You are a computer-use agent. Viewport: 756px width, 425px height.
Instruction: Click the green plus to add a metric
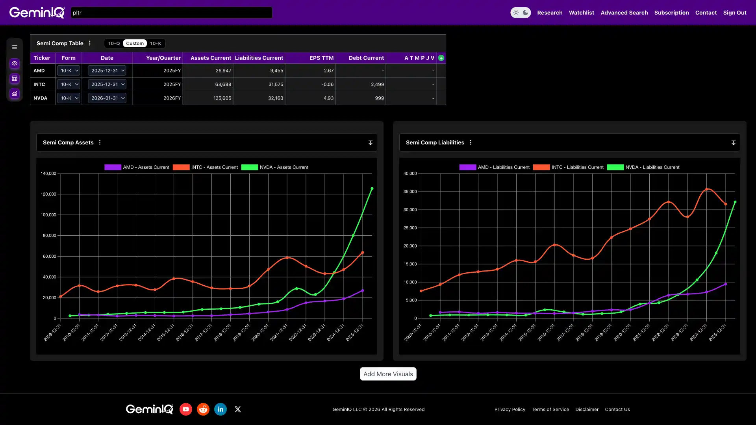(441, 58)
